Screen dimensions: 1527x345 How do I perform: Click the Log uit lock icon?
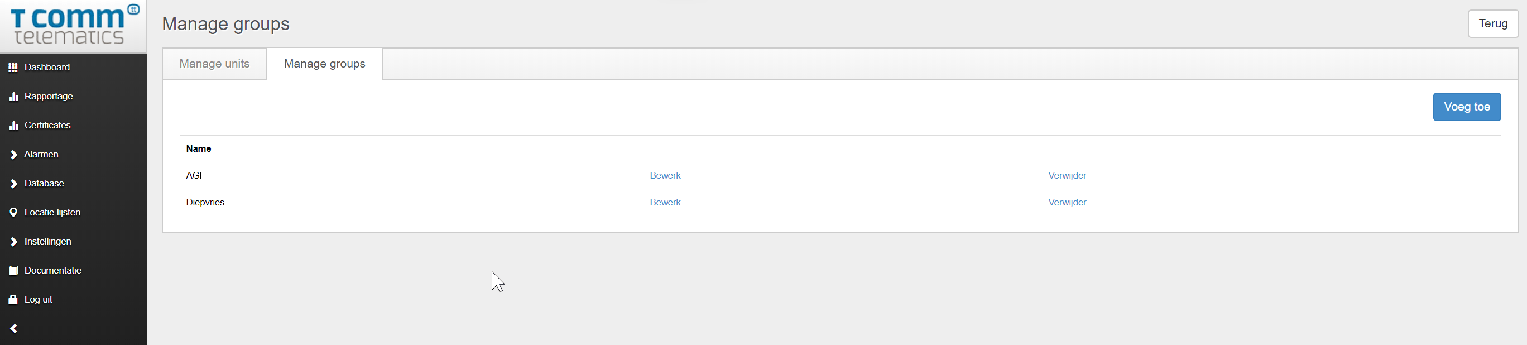pos(13,299)
